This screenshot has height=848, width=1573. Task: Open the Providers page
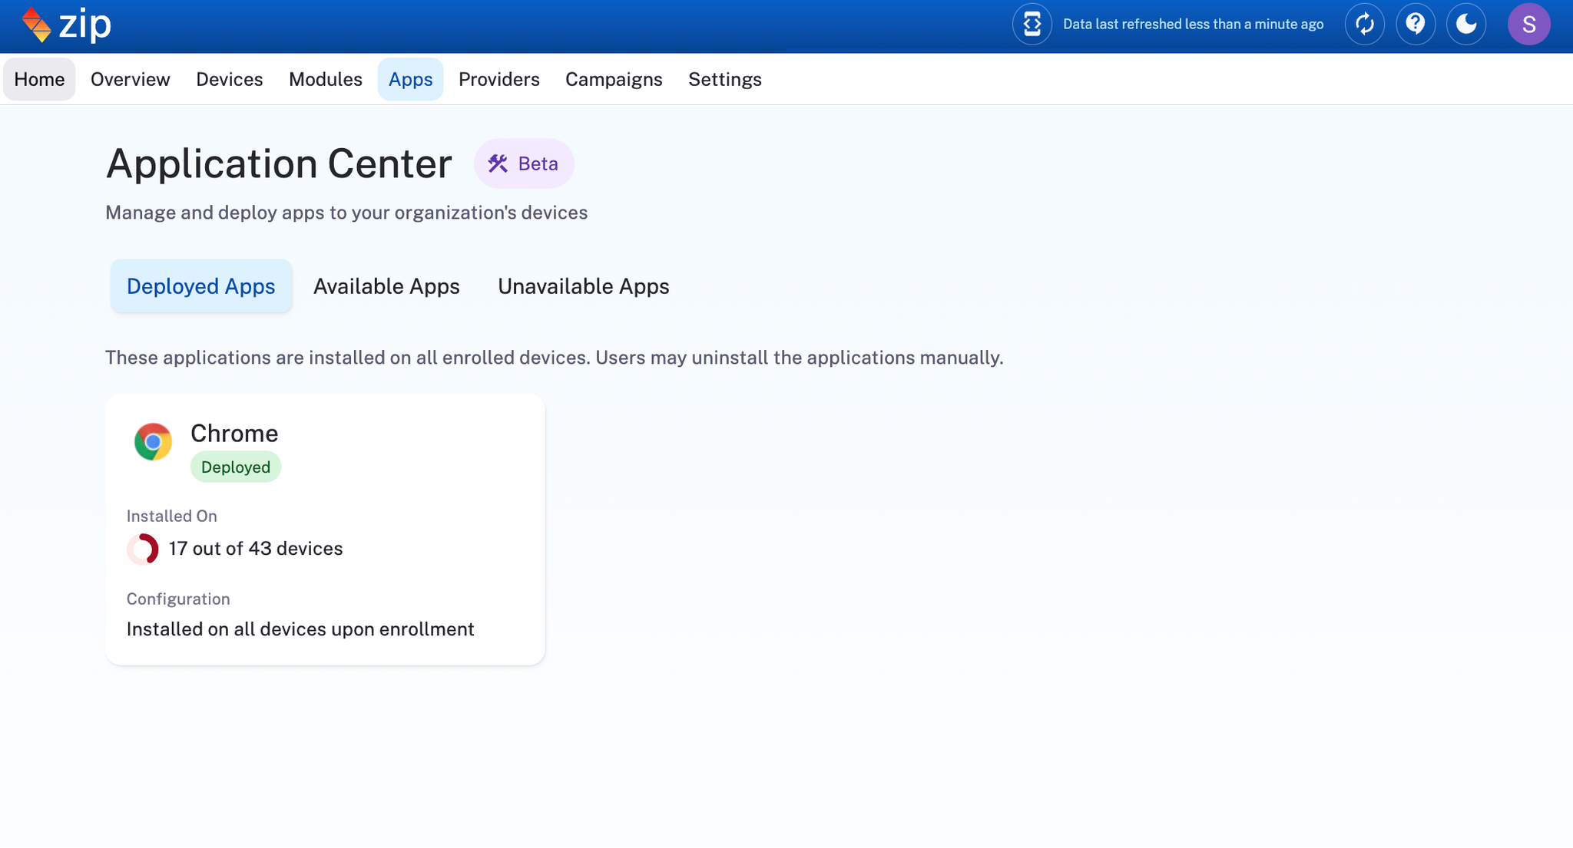(498, 79)
